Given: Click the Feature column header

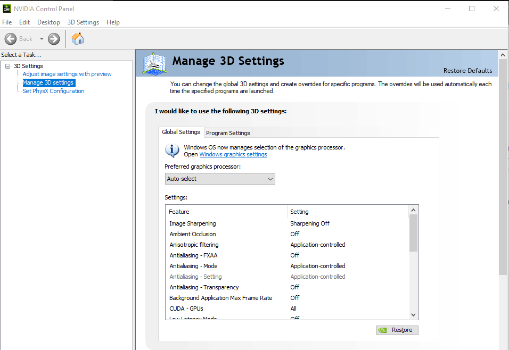Looking at the screenshot, I should (x=226, y=212).
